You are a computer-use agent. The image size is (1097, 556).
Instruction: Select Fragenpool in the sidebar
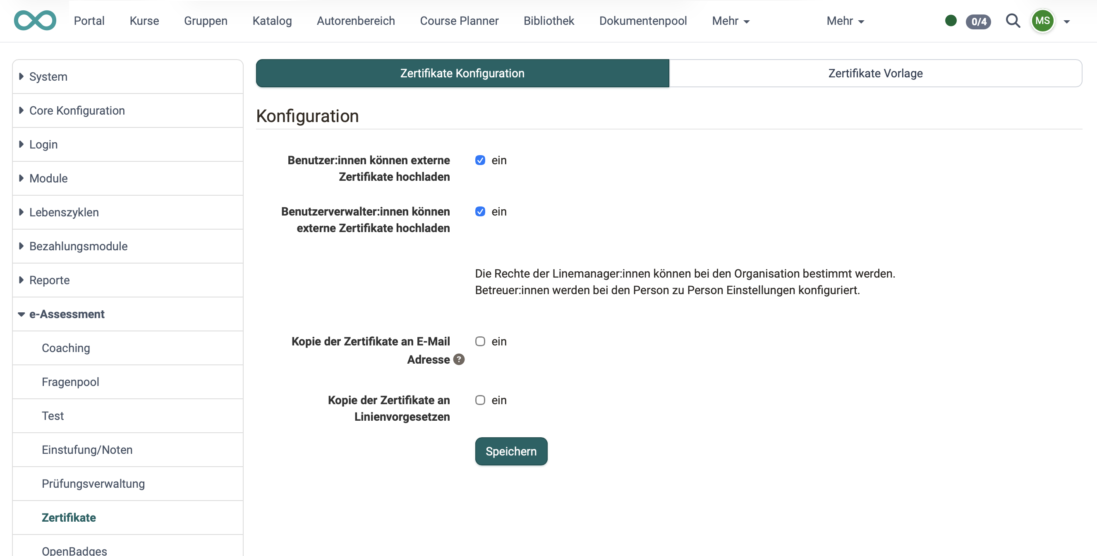(70, 382)
